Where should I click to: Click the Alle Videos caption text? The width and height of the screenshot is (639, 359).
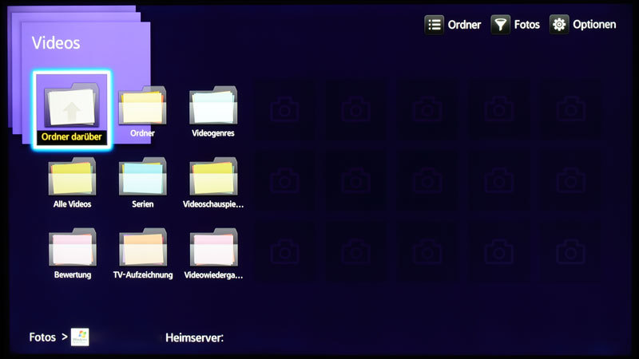[x=72, y=204]
